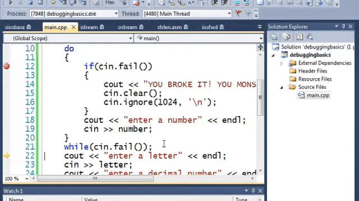Viewport: 359px width, 201px height.
Task: Close the main.cpp tab
Action: point(73,27)
